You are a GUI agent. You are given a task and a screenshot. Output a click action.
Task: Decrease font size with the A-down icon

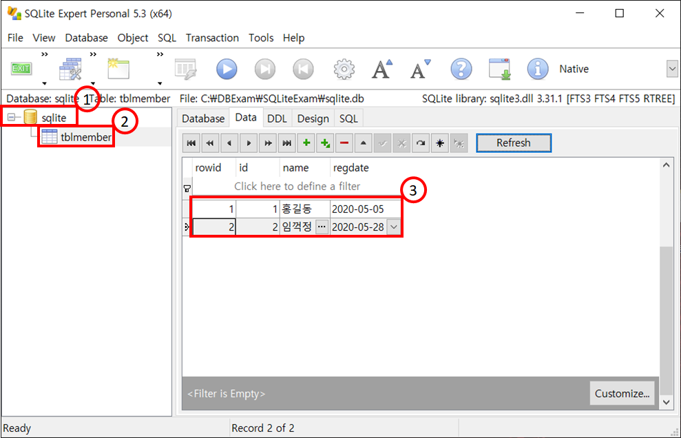[x=420, y=69]
